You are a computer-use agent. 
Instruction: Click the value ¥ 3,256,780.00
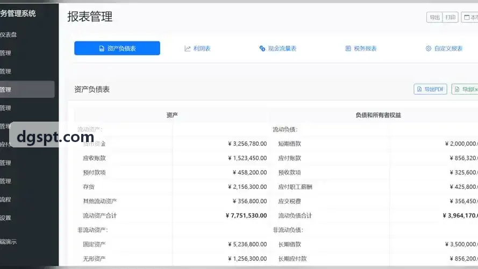(247, 144)
